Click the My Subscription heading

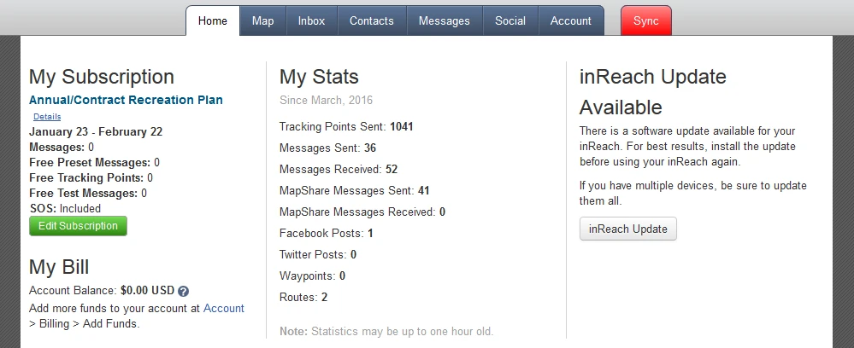102,77
